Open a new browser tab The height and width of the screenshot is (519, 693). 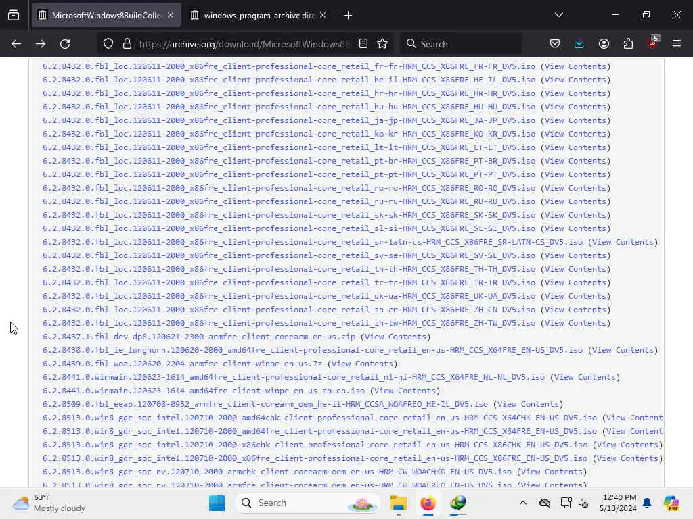pos(349,16)
